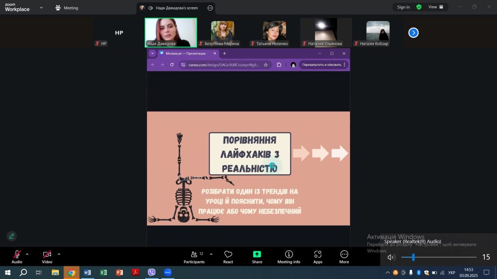Click the annotation pencil icon

(12, 236)
